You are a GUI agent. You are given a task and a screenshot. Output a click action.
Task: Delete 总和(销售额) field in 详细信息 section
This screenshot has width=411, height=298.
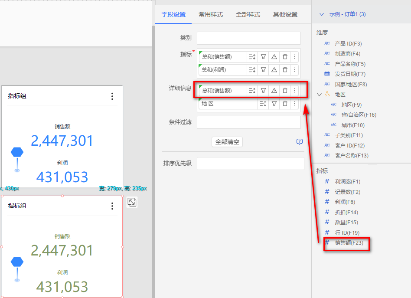(285, 90)
